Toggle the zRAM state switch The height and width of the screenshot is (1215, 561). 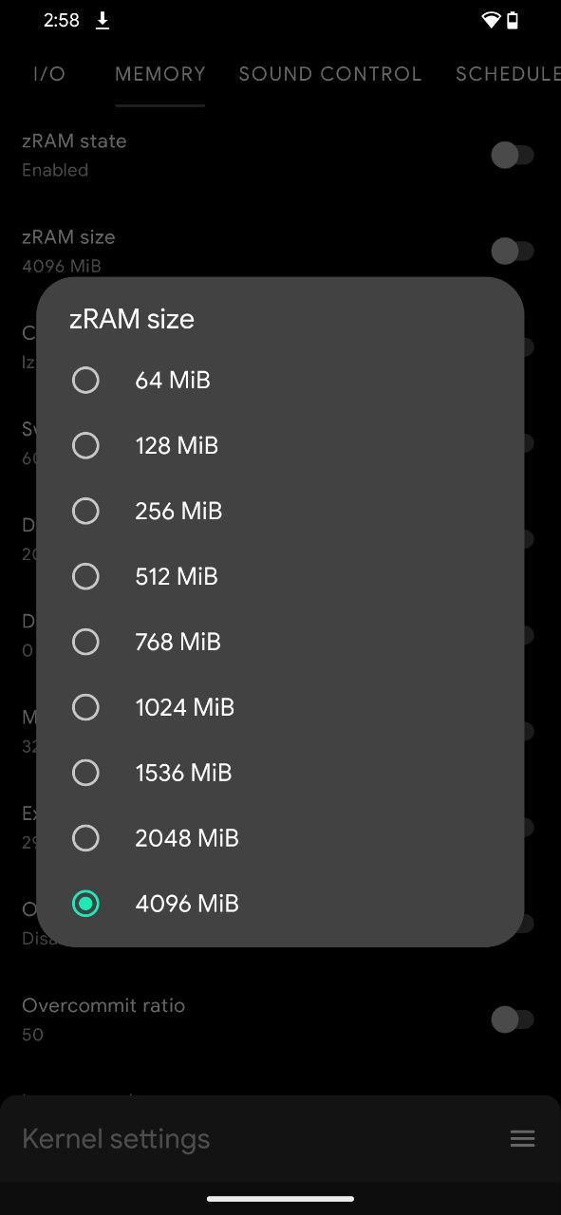[x=513, y=155]
